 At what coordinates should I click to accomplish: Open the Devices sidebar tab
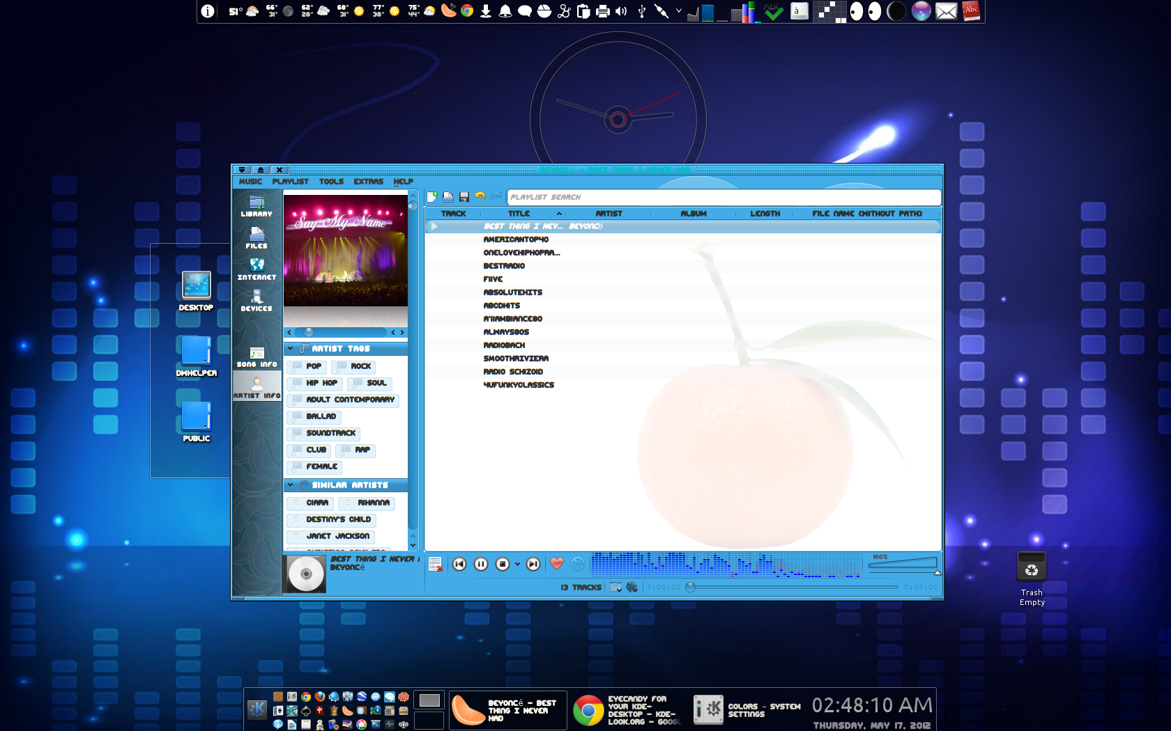[257, 301]
